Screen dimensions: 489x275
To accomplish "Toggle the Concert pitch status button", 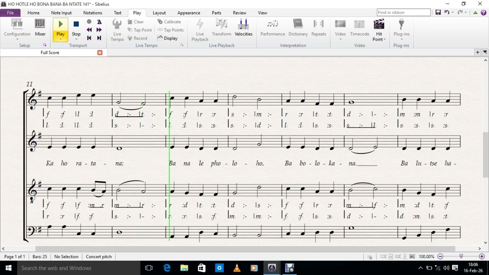I will click(x=99, y=257).
